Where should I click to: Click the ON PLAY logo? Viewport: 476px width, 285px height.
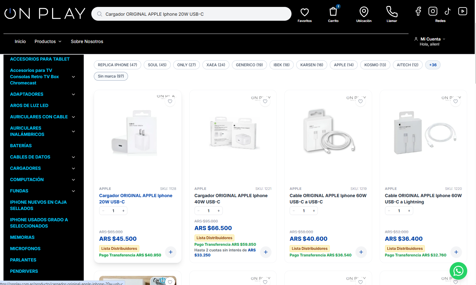pos(45,14)
